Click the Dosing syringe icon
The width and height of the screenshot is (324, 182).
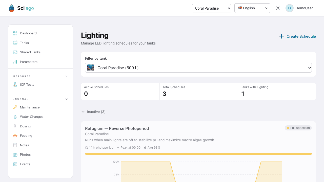point(15,126)
